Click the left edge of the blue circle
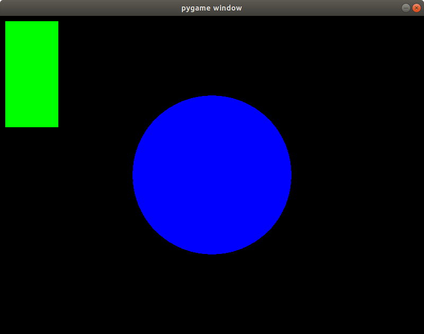 (135, 175)
